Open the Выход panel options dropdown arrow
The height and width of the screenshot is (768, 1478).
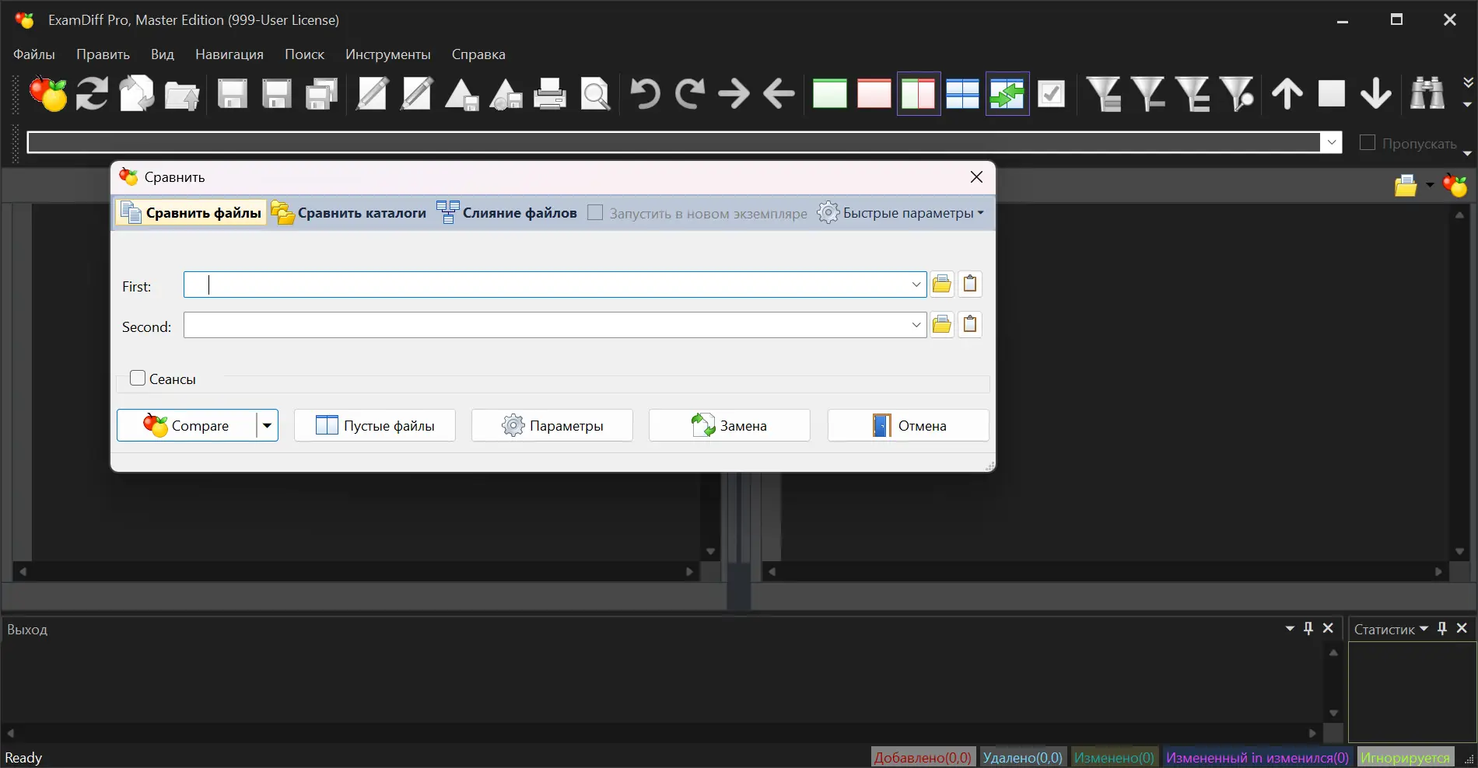(1290, 628)
